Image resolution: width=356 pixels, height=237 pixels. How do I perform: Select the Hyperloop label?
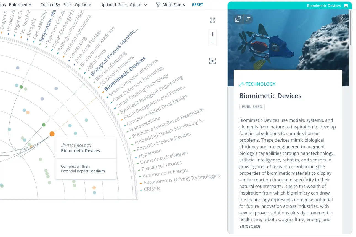[x=150, y=153]
